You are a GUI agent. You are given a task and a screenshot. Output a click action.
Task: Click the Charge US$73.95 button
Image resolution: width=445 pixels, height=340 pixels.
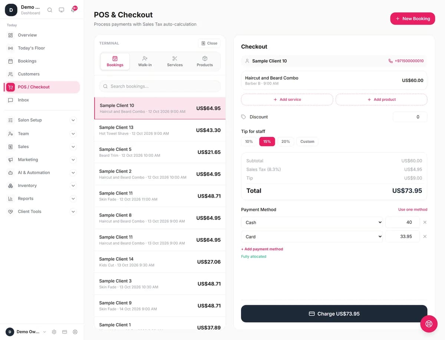point(334,314)
